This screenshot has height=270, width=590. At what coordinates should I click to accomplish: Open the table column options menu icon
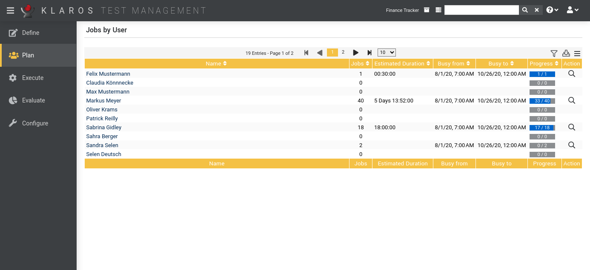[577, 53]
